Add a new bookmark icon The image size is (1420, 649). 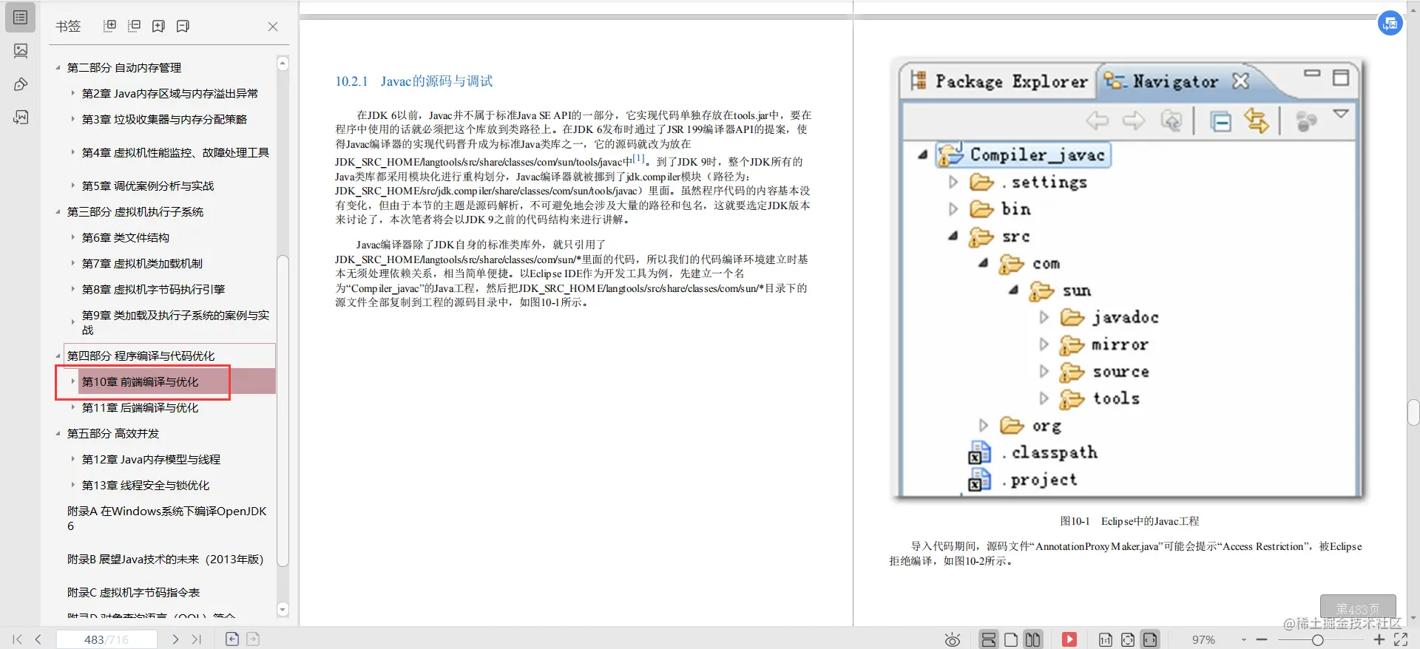(x=158, y=26)
